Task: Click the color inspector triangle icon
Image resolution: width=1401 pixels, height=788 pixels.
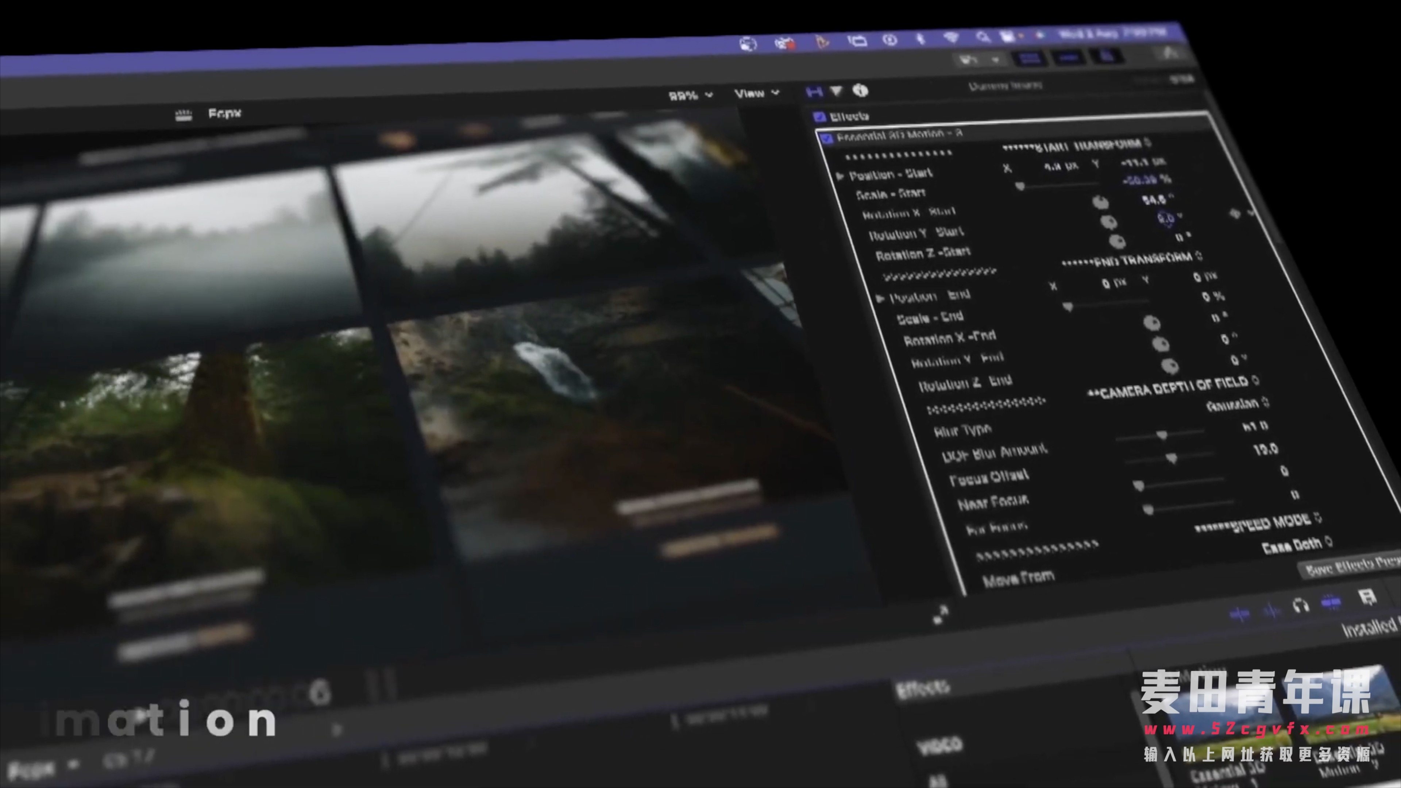Action: tap(837, 91)
